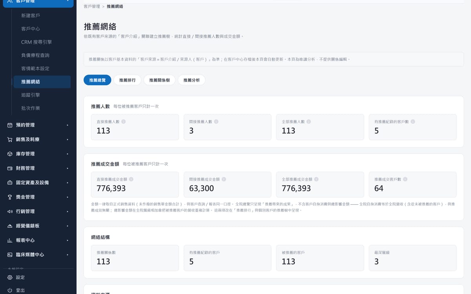The image size is (471, 294).
Task: Click info icon beside 間接推薦人數
Action: point(216,122)
